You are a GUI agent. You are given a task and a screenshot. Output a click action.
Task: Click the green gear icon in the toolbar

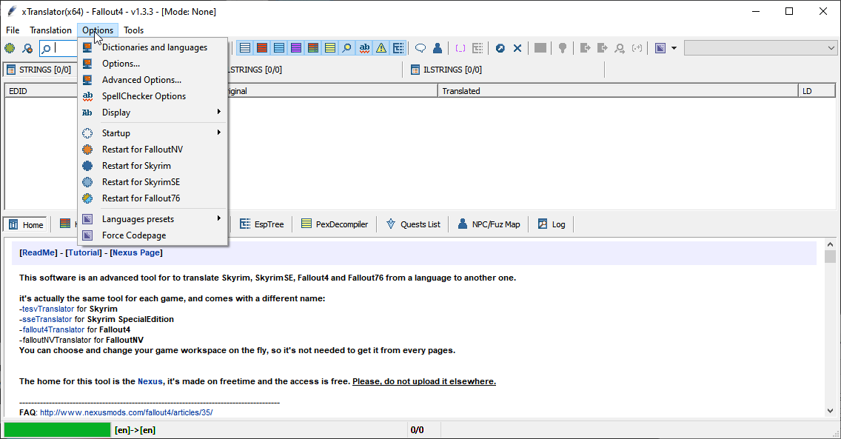click(10, 48)
